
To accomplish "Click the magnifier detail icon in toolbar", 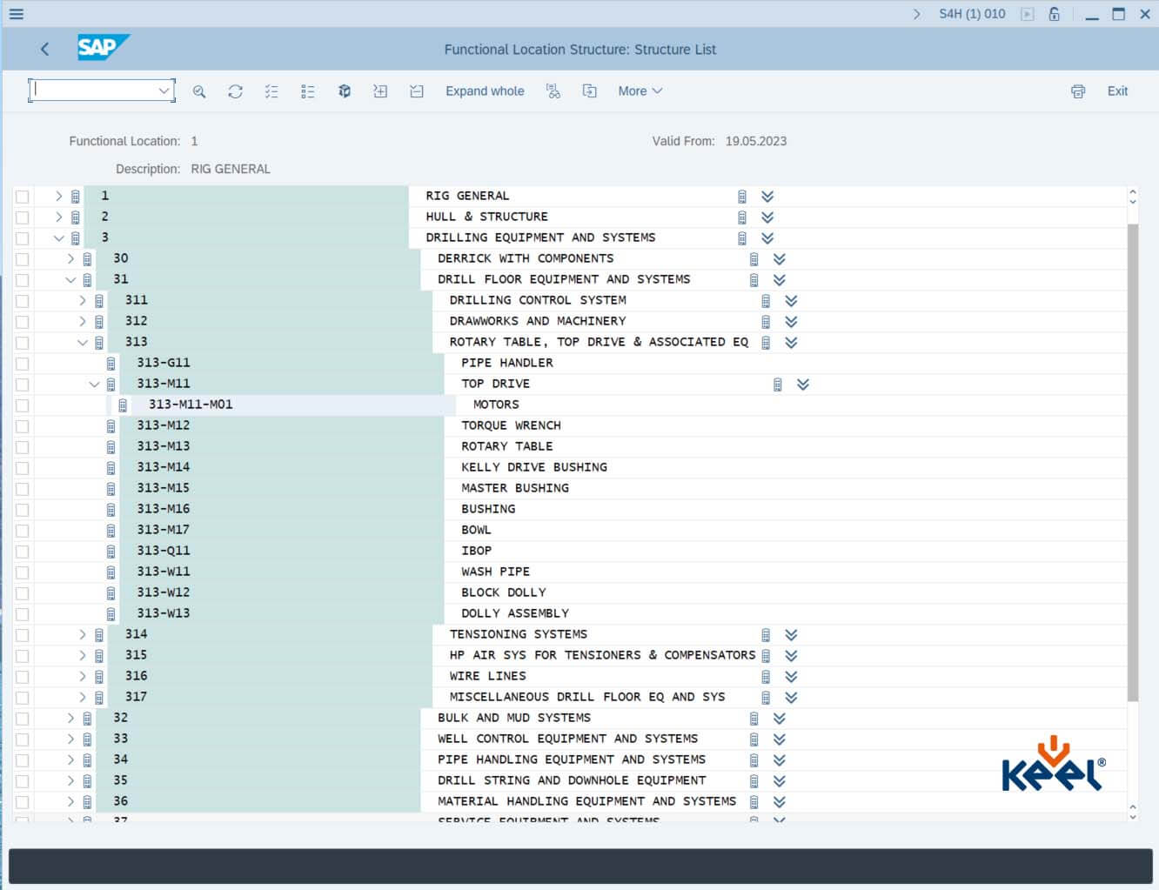I will tap(199, 91).
